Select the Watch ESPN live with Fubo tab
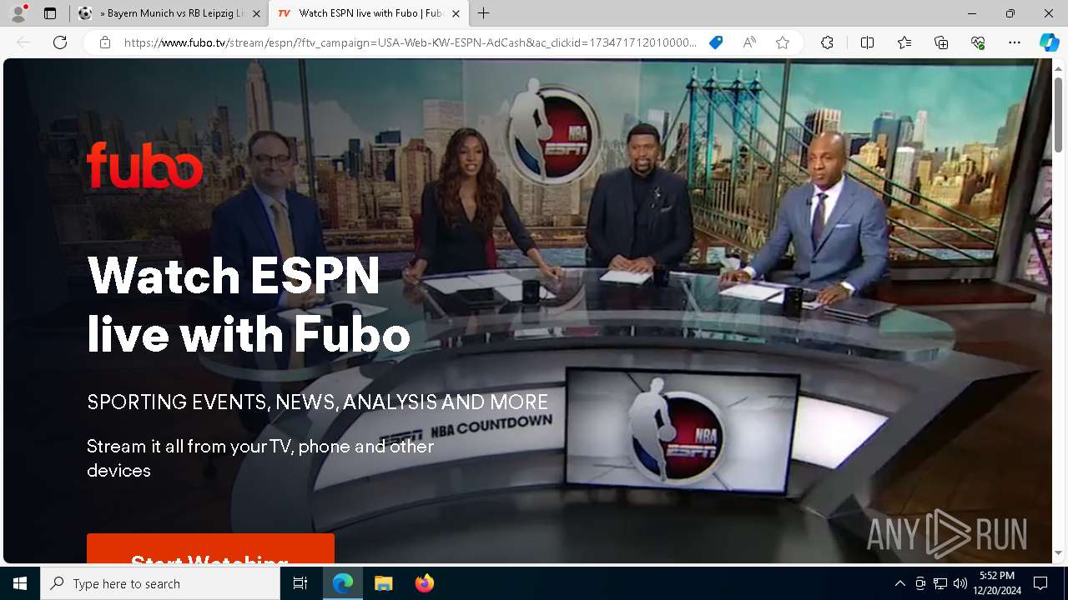1068x600 pixels. (x=369, y=13)
